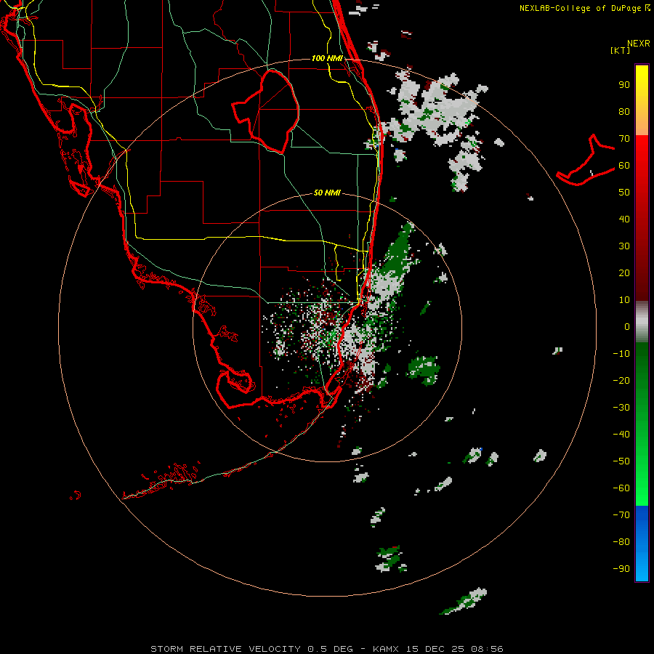Click the 100 NMI range ring label
654x654 pixels.
point(327,58)
